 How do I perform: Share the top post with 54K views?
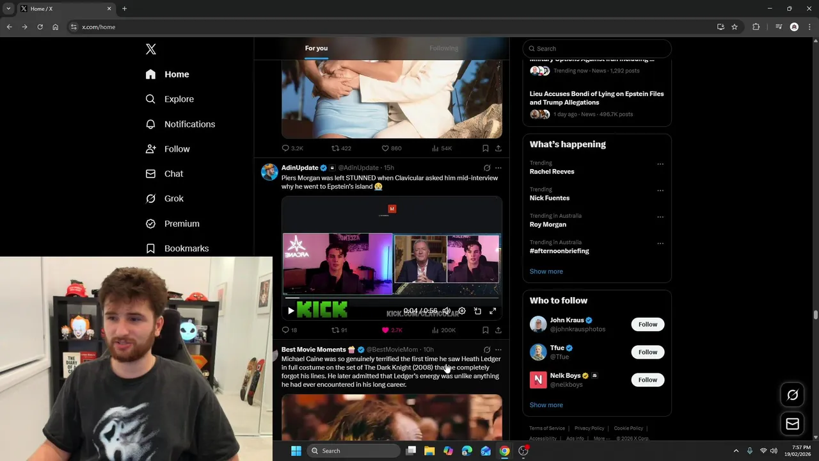(x=498, y=148)
